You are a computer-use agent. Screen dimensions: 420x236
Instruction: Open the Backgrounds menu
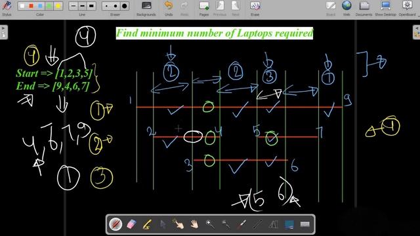click(146, 9)
